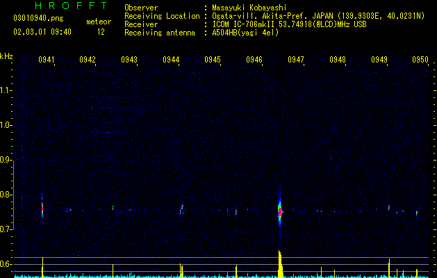Click the strong meteor echo near 0947

[x=280, y=211]
